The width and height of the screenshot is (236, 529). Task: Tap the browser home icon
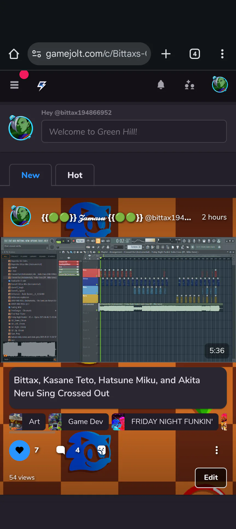click(x=14, y=54)
